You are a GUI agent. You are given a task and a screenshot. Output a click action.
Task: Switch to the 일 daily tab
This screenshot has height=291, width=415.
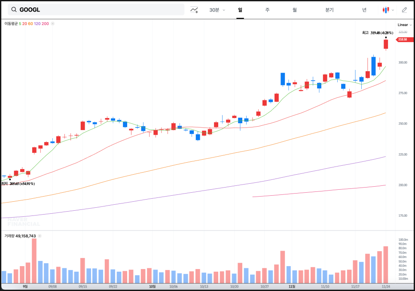click(x=240, y=10)
